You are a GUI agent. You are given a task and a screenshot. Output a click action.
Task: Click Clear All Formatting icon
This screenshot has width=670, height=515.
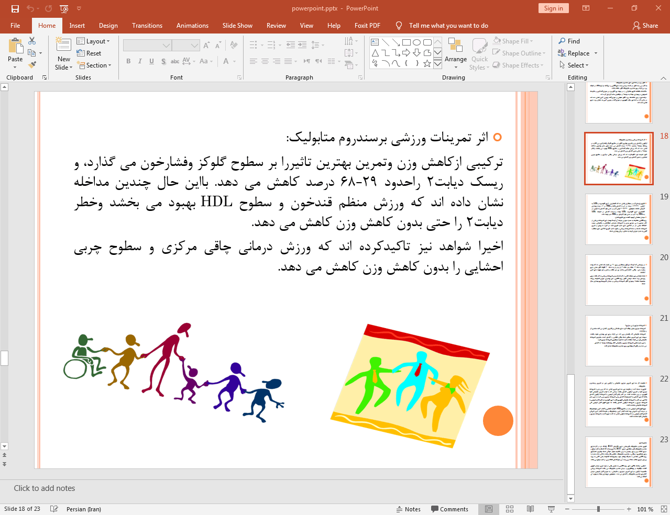(234, 46)
